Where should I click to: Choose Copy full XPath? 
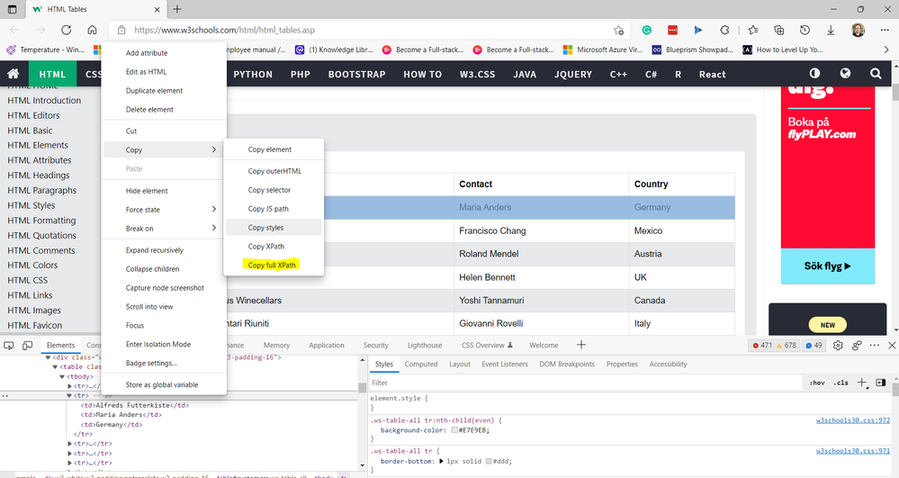click(x=272, y=266)
